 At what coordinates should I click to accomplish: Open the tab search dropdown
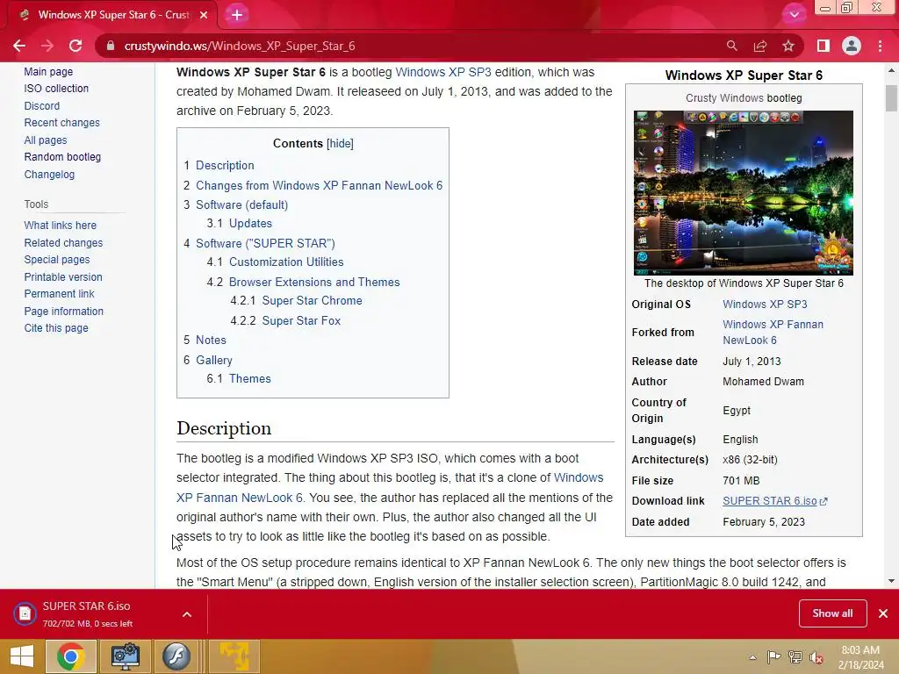coord(794,15)
